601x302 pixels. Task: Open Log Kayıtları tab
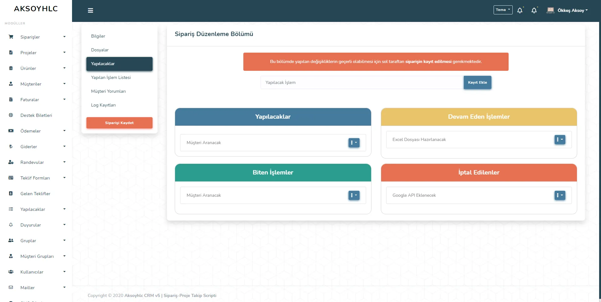coord(119,105)
